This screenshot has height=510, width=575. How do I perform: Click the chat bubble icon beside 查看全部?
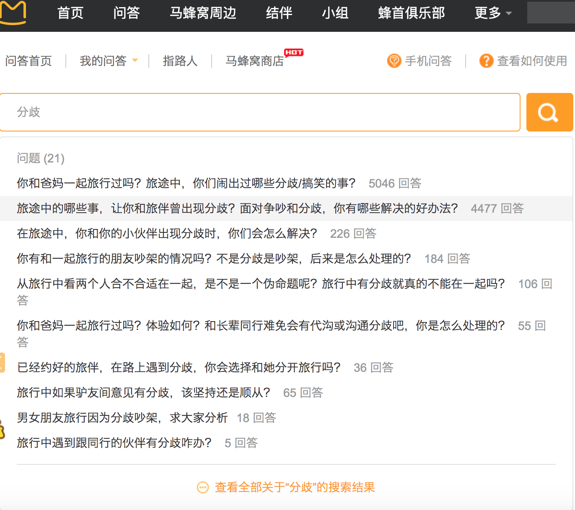[203, 487]
